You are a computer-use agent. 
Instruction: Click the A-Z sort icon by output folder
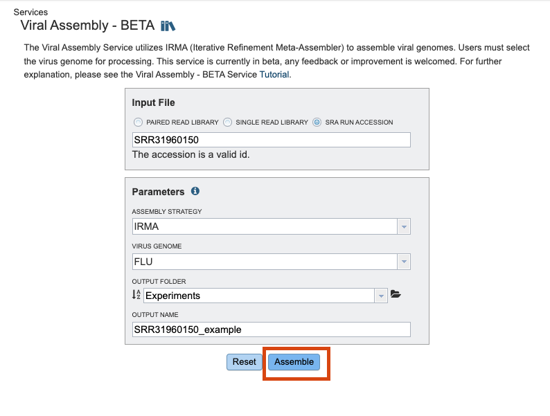point(136,294)
